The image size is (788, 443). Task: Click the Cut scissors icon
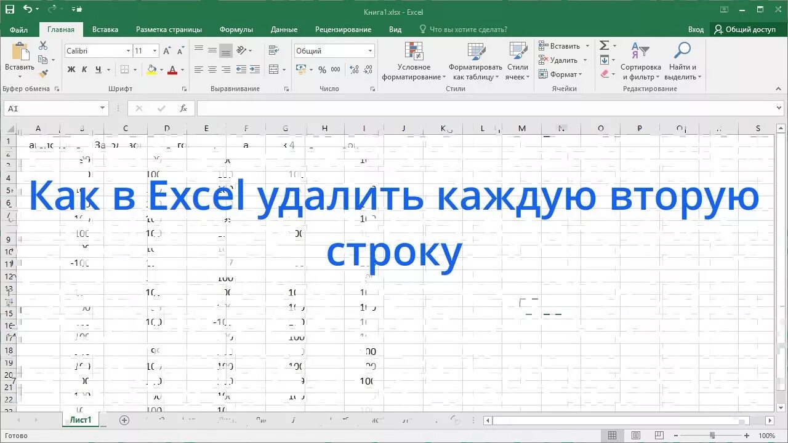point(43,46)
